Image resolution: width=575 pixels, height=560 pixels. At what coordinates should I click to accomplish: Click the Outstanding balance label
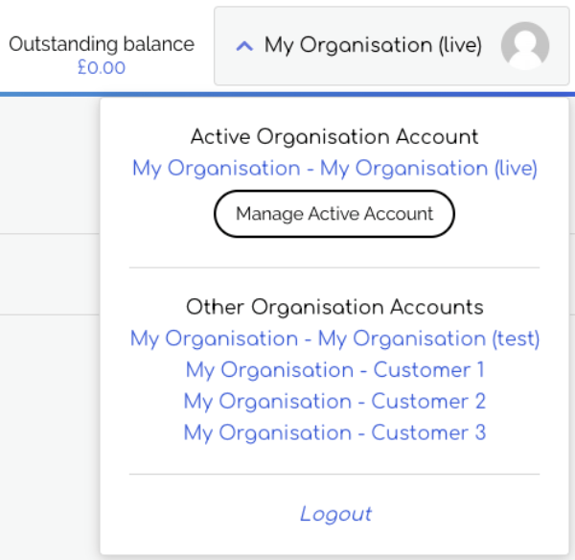(102, 44)
